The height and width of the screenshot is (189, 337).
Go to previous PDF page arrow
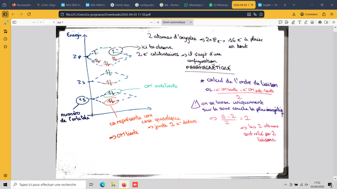pos(34,22)
